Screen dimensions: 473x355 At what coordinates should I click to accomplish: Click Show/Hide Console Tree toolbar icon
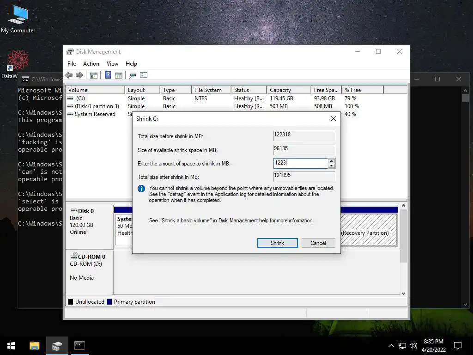tap(93, 75)
